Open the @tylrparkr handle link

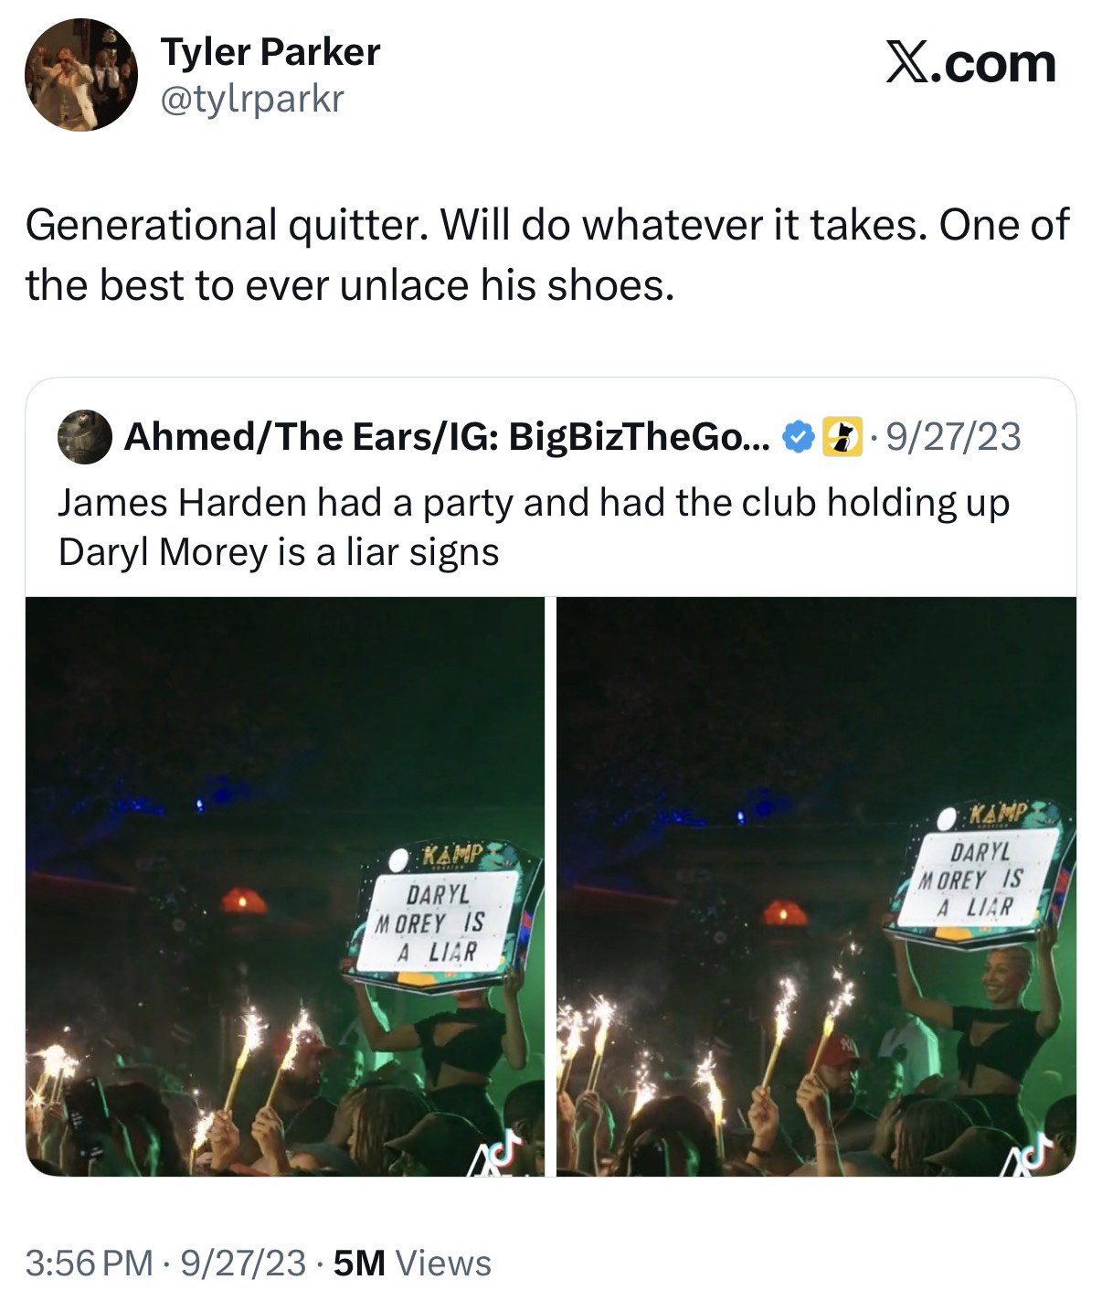click(x=251, y=99)
